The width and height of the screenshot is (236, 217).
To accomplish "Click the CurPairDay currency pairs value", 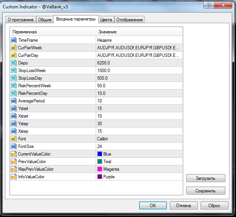I will [x=138, y=55].
